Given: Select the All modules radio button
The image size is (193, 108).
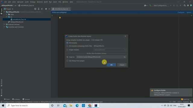Looking at the screenshot, I should [x=67, y=43].
